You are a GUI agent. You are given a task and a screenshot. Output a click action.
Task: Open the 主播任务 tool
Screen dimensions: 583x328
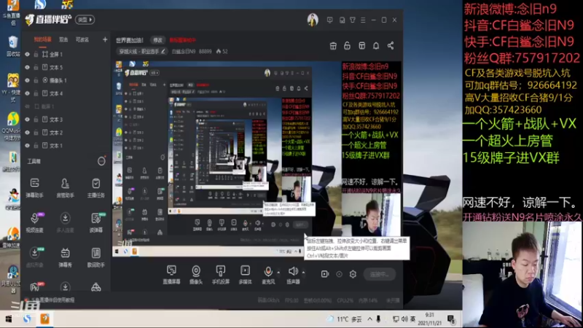pos(96,187)
